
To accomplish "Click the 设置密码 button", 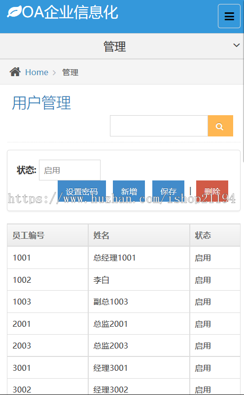I will click(x=82, y=191).
